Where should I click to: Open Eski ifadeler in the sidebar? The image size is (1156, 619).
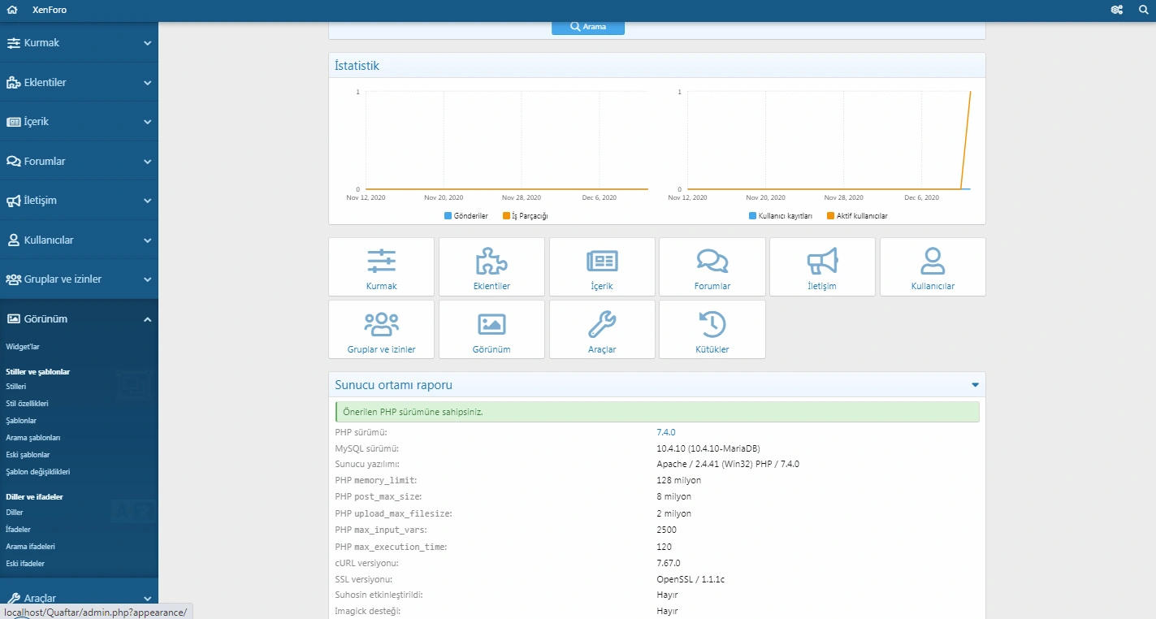coord(25,564)
